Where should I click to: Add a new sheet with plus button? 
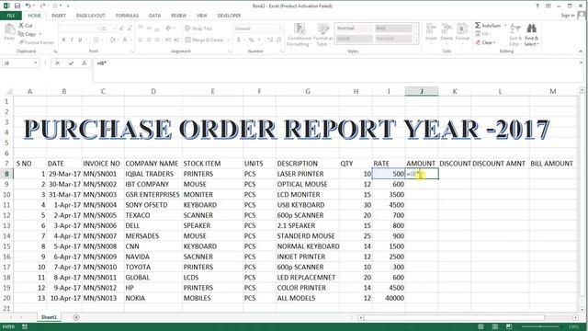point(76,317)
